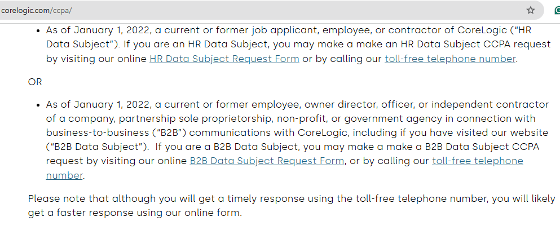Screen dimensions: 560x230
Task: Bookmark this page with the star icon
Action: tap(531, 10)
